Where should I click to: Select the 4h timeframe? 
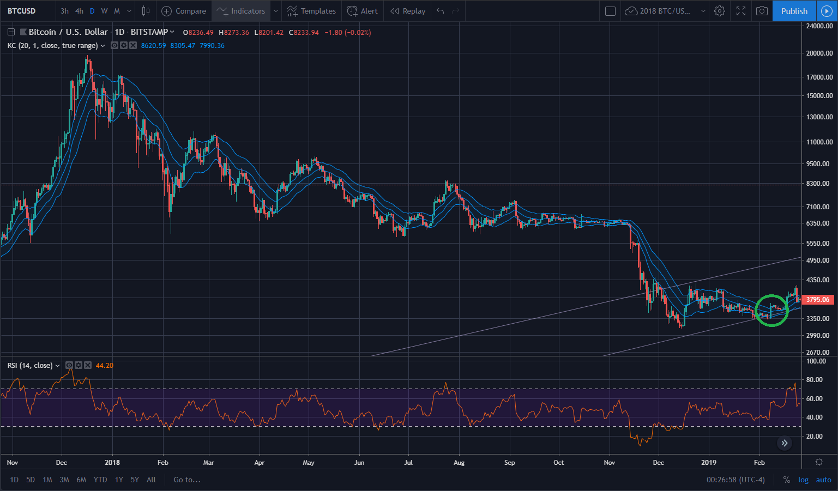pyautogui.click(x=80, y=11)
